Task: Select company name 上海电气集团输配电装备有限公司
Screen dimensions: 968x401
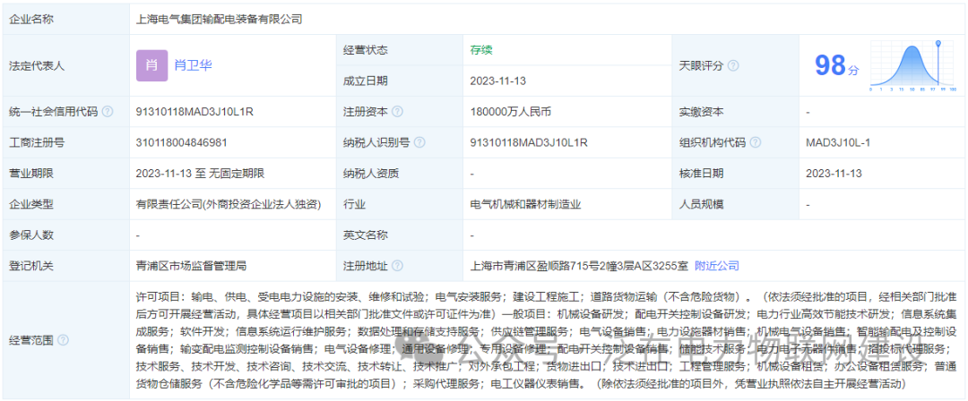Action: tap(220, 19)
